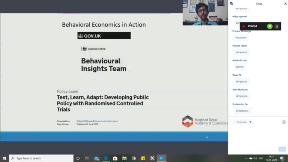Toggle the recorder microphone

(x=277, y=26)
